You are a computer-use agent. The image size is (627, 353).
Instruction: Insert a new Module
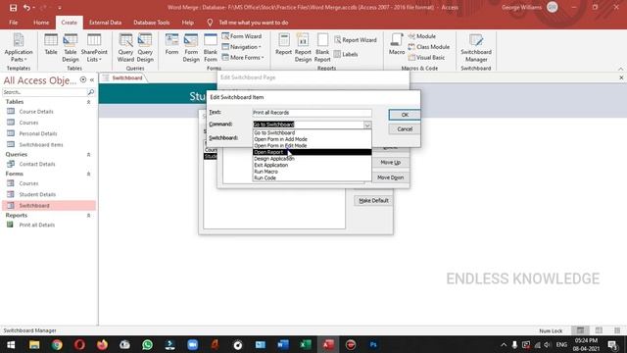point(422,36)
